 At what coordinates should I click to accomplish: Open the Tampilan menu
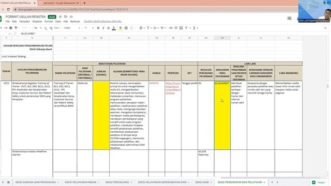24,22
